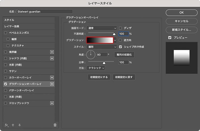Enable the ディザ checkbox
Screen dimensions: 200x131
click(121, 28)
